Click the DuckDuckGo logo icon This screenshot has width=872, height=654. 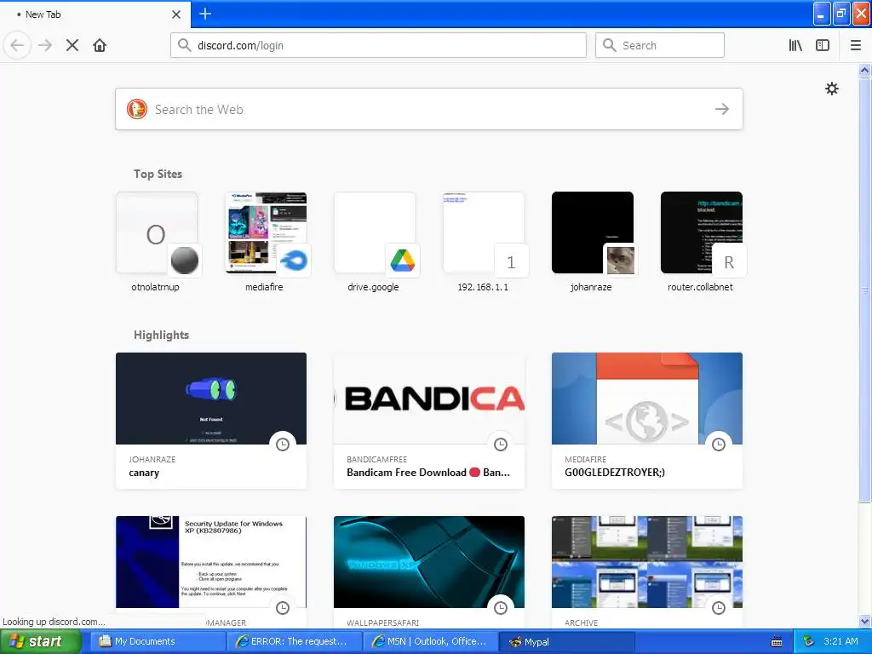point(137,109)
